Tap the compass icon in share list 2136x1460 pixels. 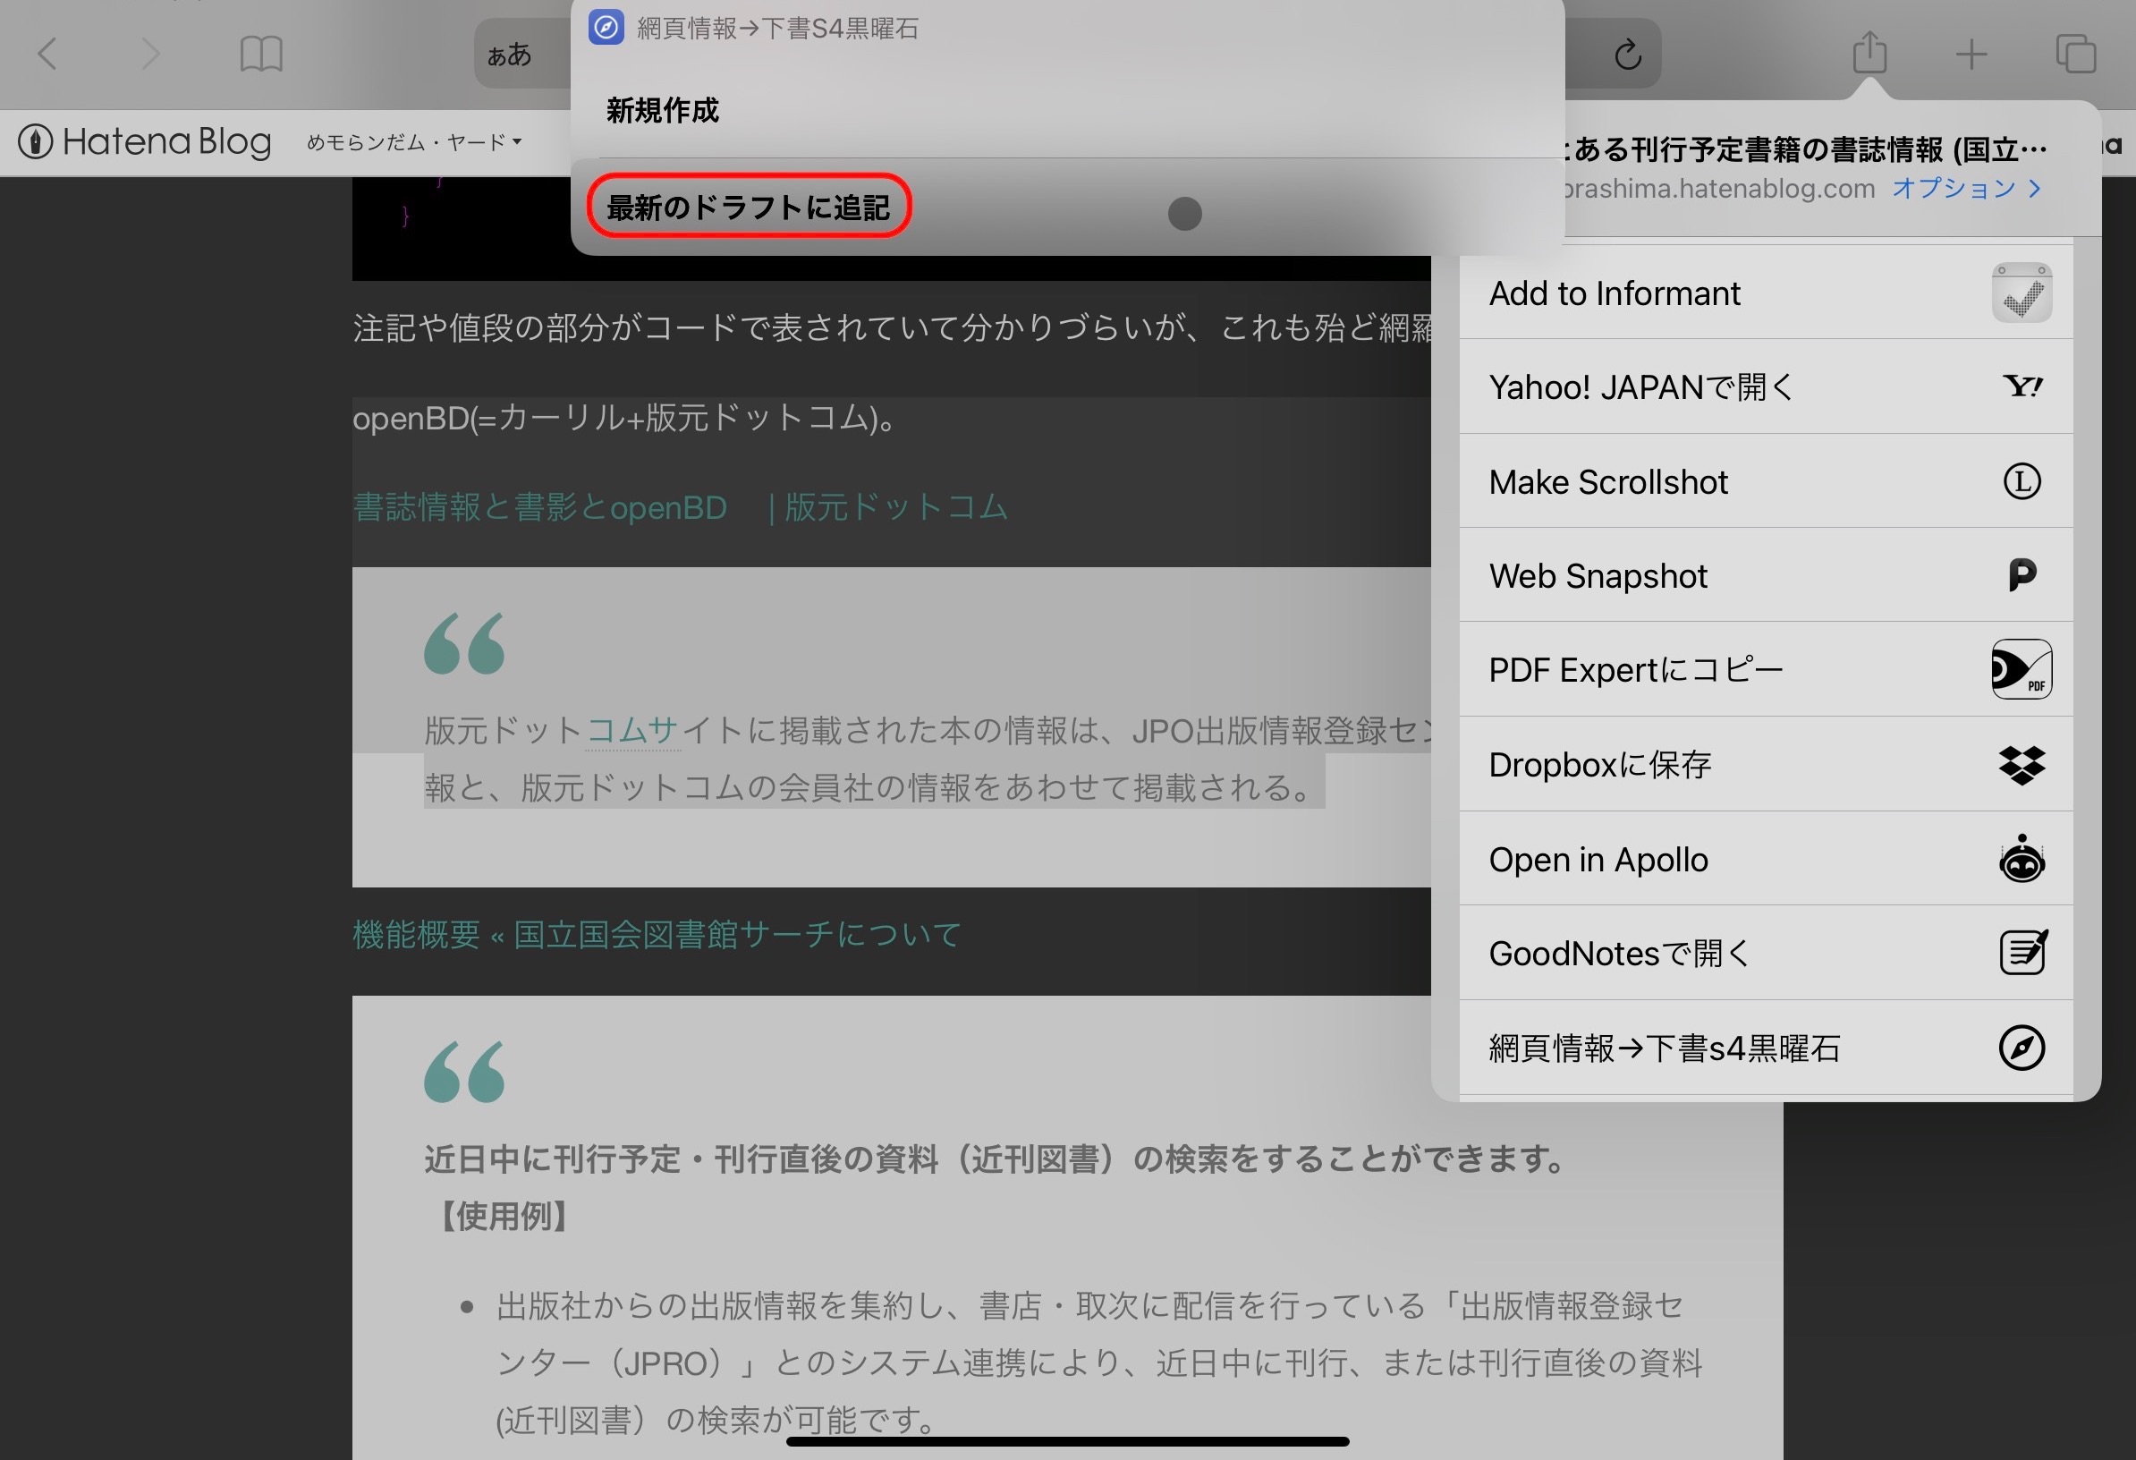(x=2022, y=1048)
